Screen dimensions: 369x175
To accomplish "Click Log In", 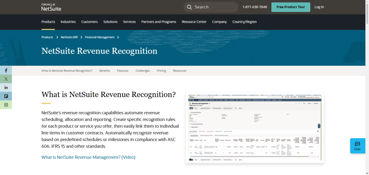I will [x=319, y=7].
